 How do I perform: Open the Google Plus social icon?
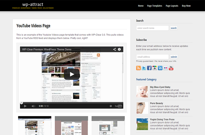155,68
